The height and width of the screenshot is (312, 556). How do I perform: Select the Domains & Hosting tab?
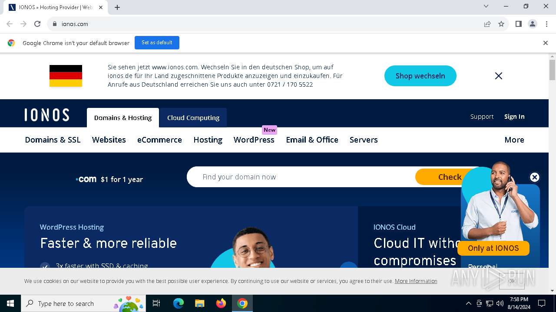click(x=123, y=118)
